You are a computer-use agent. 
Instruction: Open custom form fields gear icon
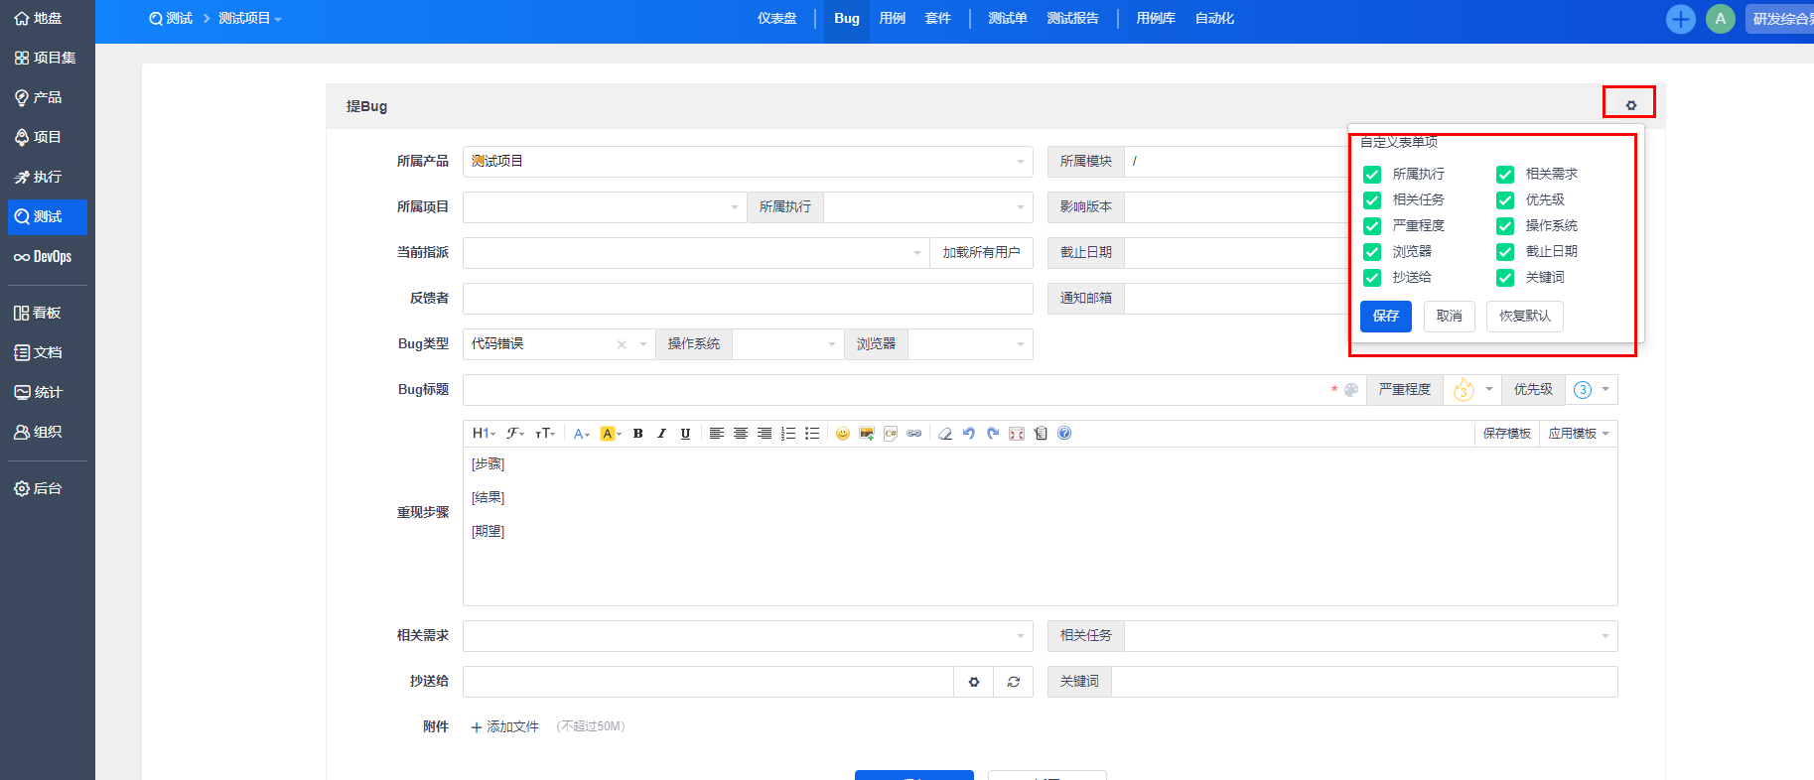pyautogui.click(x=1630, y=105)
